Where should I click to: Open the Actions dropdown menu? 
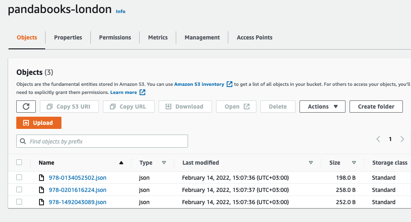tap(322, 107)
